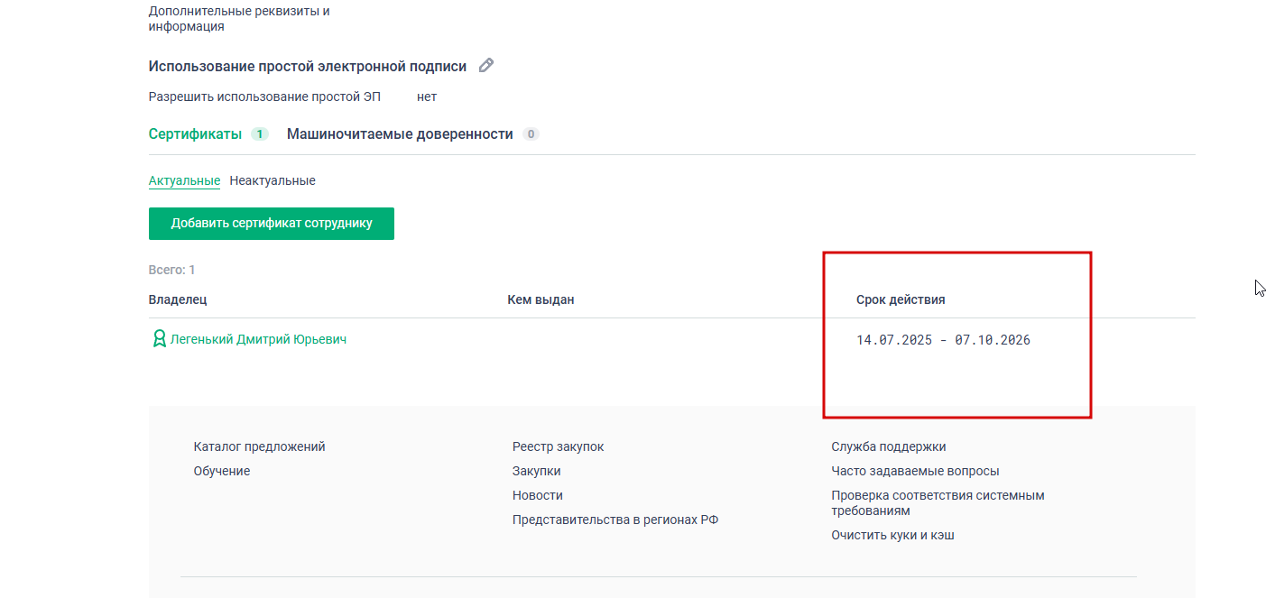
Task: Select the Актуальные filter
Action: click(184, 180)
